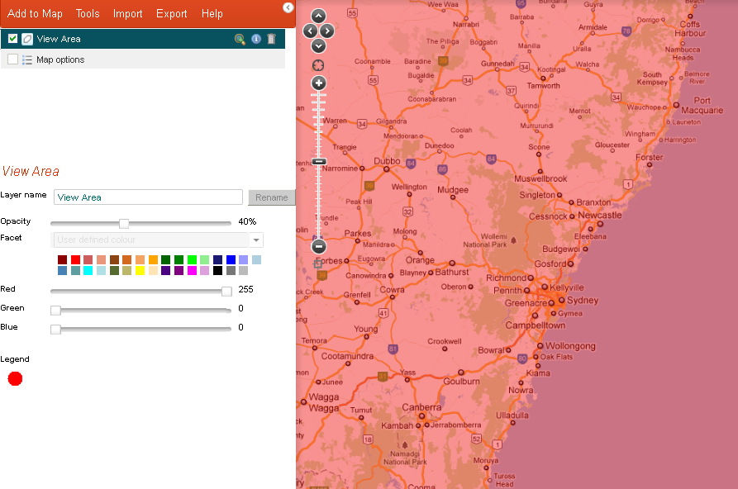Pan the map down

pyautogui.click(x=319, y=46)
